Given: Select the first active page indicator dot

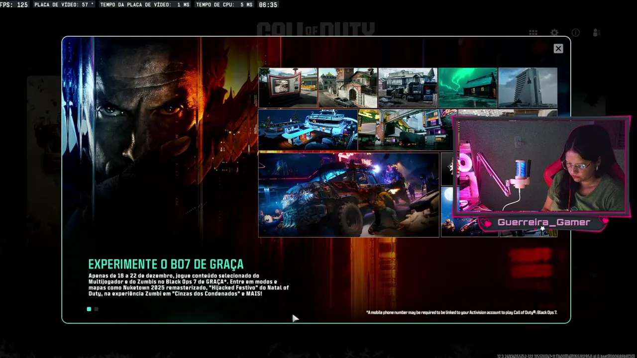Looking at the screenshot, I should 89,309.
